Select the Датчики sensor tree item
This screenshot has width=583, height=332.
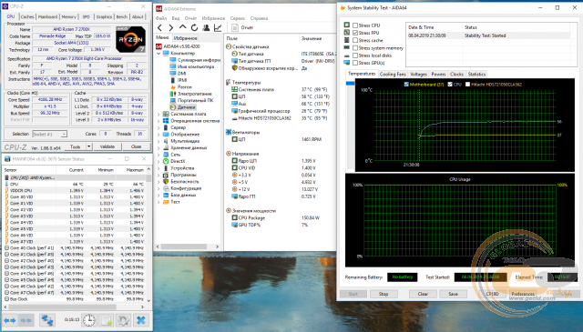(182, 107)
